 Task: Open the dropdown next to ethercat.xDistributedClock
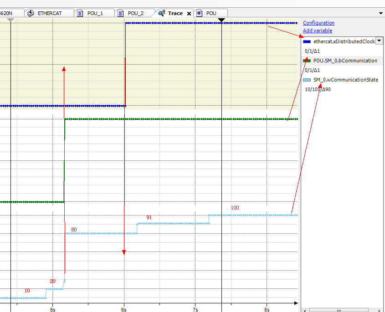[379, 41]
